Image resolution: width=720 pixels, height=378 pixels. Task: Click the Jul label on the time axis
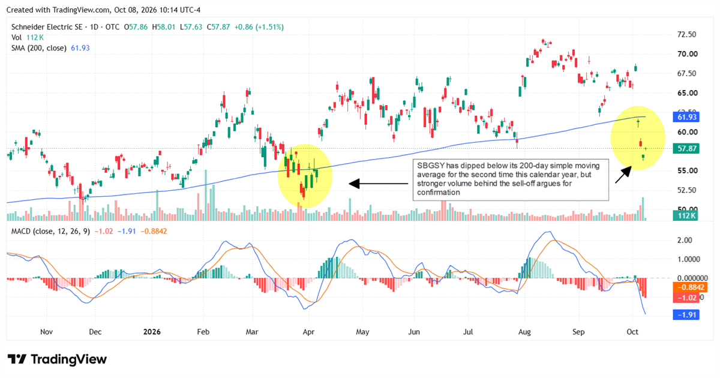pos(468,331)
